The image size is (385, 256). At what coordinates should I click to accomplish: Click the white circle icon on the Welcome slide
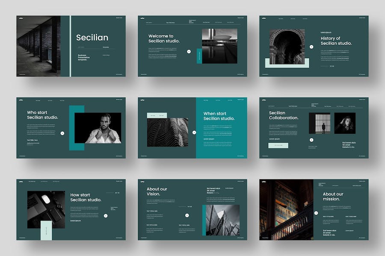(189, 51)
